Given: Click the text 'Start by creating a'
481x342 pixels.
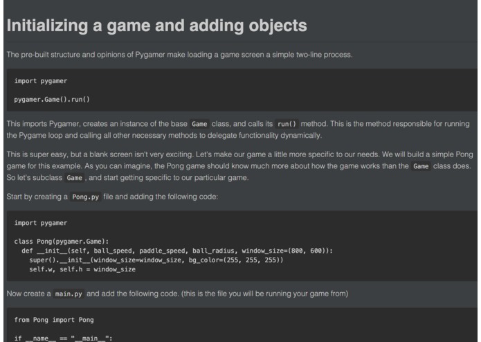Looking at the screenshot, I should tap(37, 197).
